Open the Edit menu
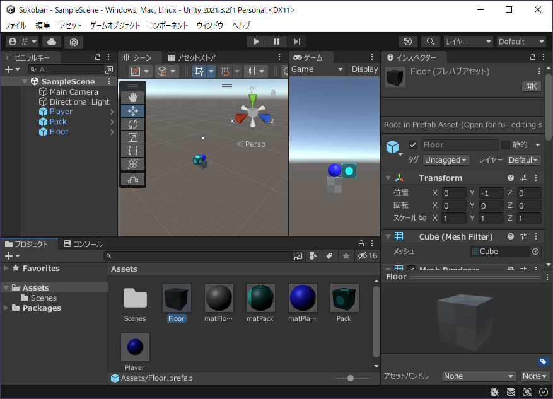Screen dimensions: 553x399 43,25
